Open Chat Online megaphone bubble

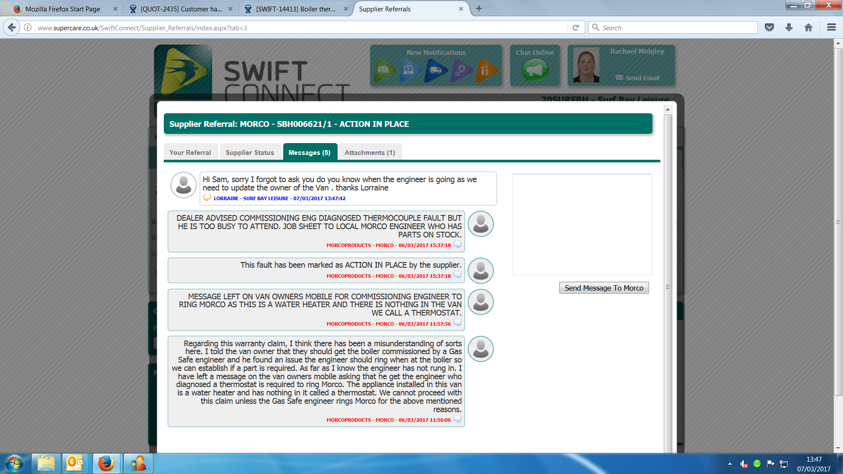point(535,70)
